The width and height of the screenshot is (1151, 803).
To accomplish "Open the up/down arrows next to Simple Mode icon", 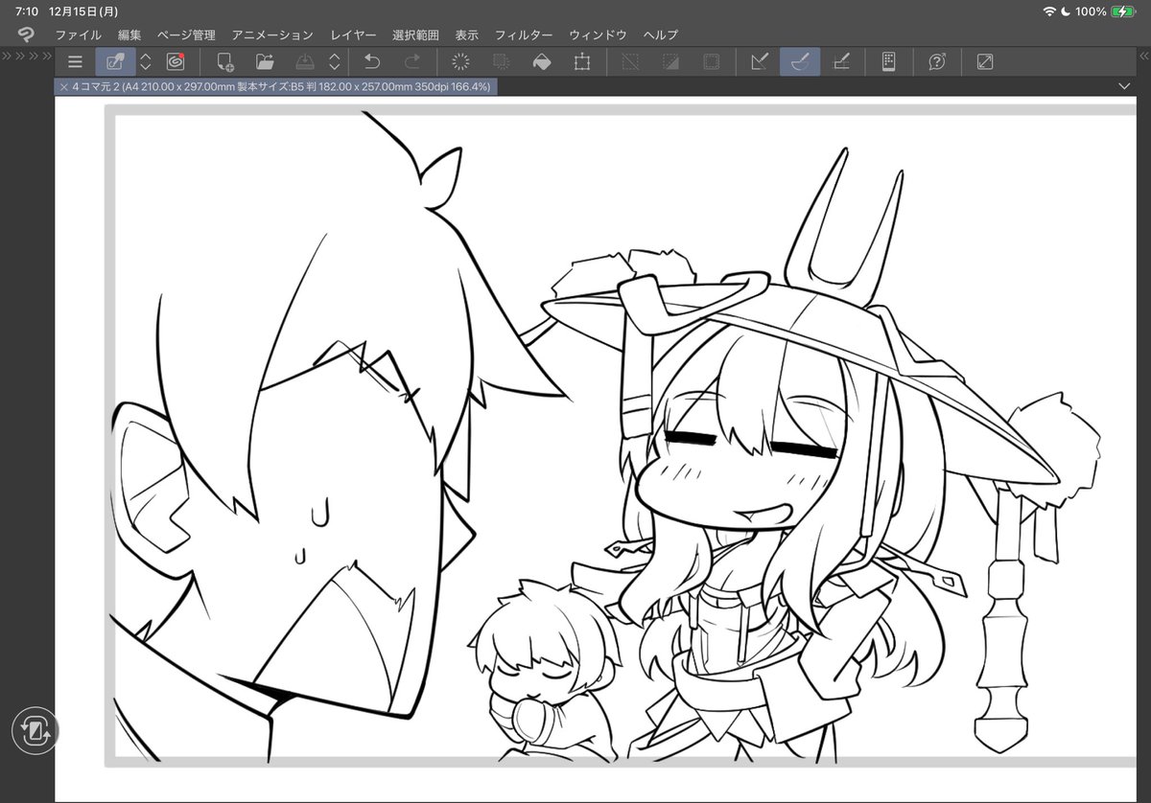I will pos(146,62).
